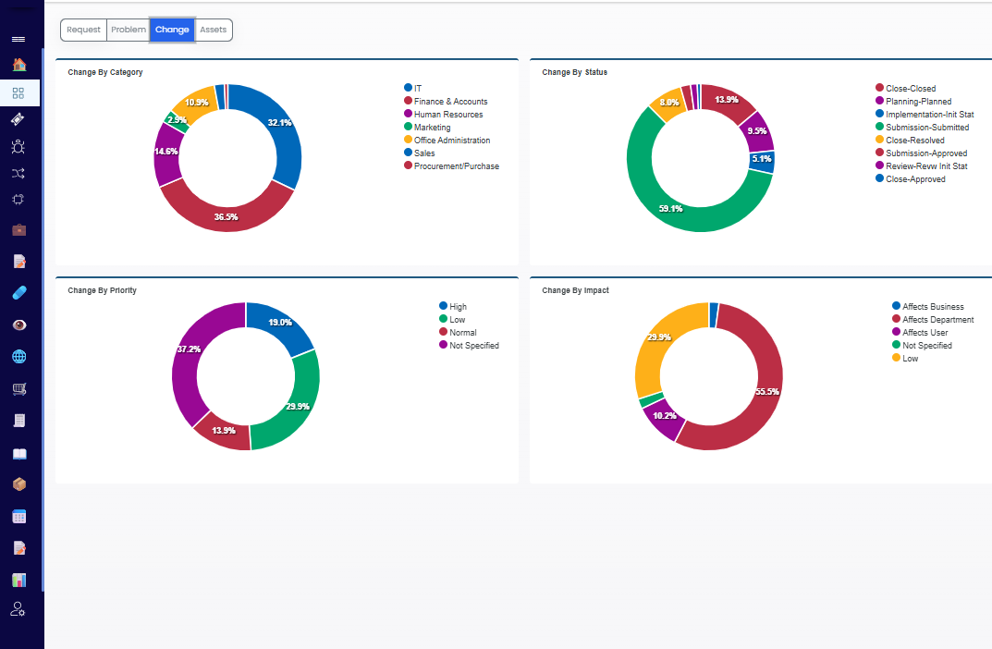Switch to the Assets tab

(x=214, y=30)
